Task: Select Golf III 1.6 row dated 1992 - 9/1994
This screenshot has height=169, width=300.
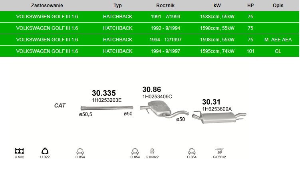Action: [149, 28]
